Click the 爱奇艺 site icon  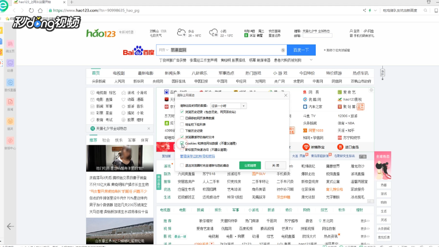[x=340, y=92]
